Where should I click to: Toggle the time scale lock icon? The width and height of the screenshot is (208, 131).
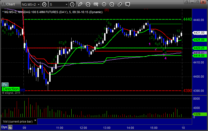point(10,127)
